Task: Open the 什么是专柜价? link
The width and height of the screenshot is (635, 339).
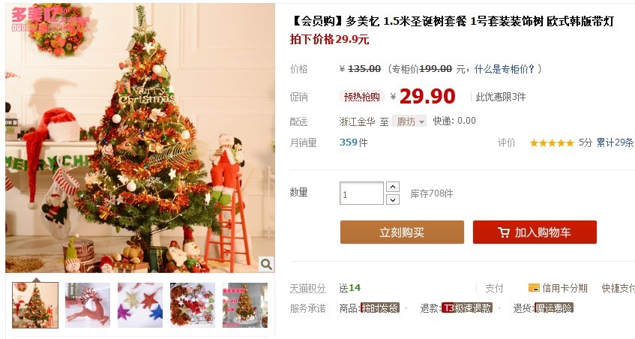Action: coord(505,69)
